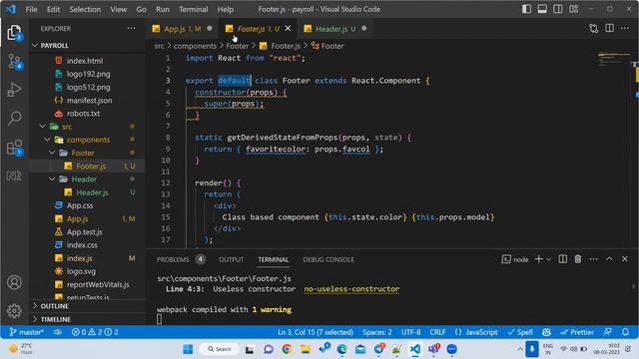Open Explorer views and more actions ellipsis

coord(131,28)
